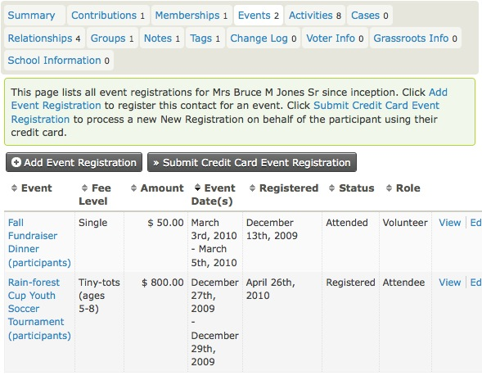Click the plus icon on Add Event Registration
The width and height of the screenshot is (482, 380).
16,162
